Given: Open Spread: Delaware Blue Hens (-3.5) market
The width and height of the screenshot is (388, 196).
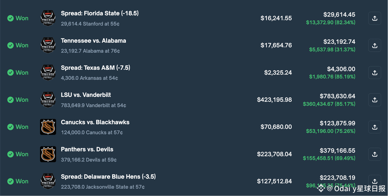Looking at the screenshot, I should click(x=108, y=177).
